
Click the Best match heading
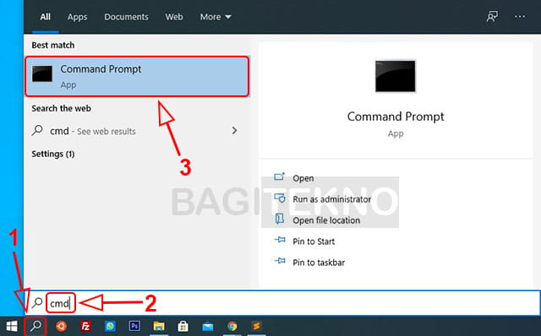click(x=53, y=45)
